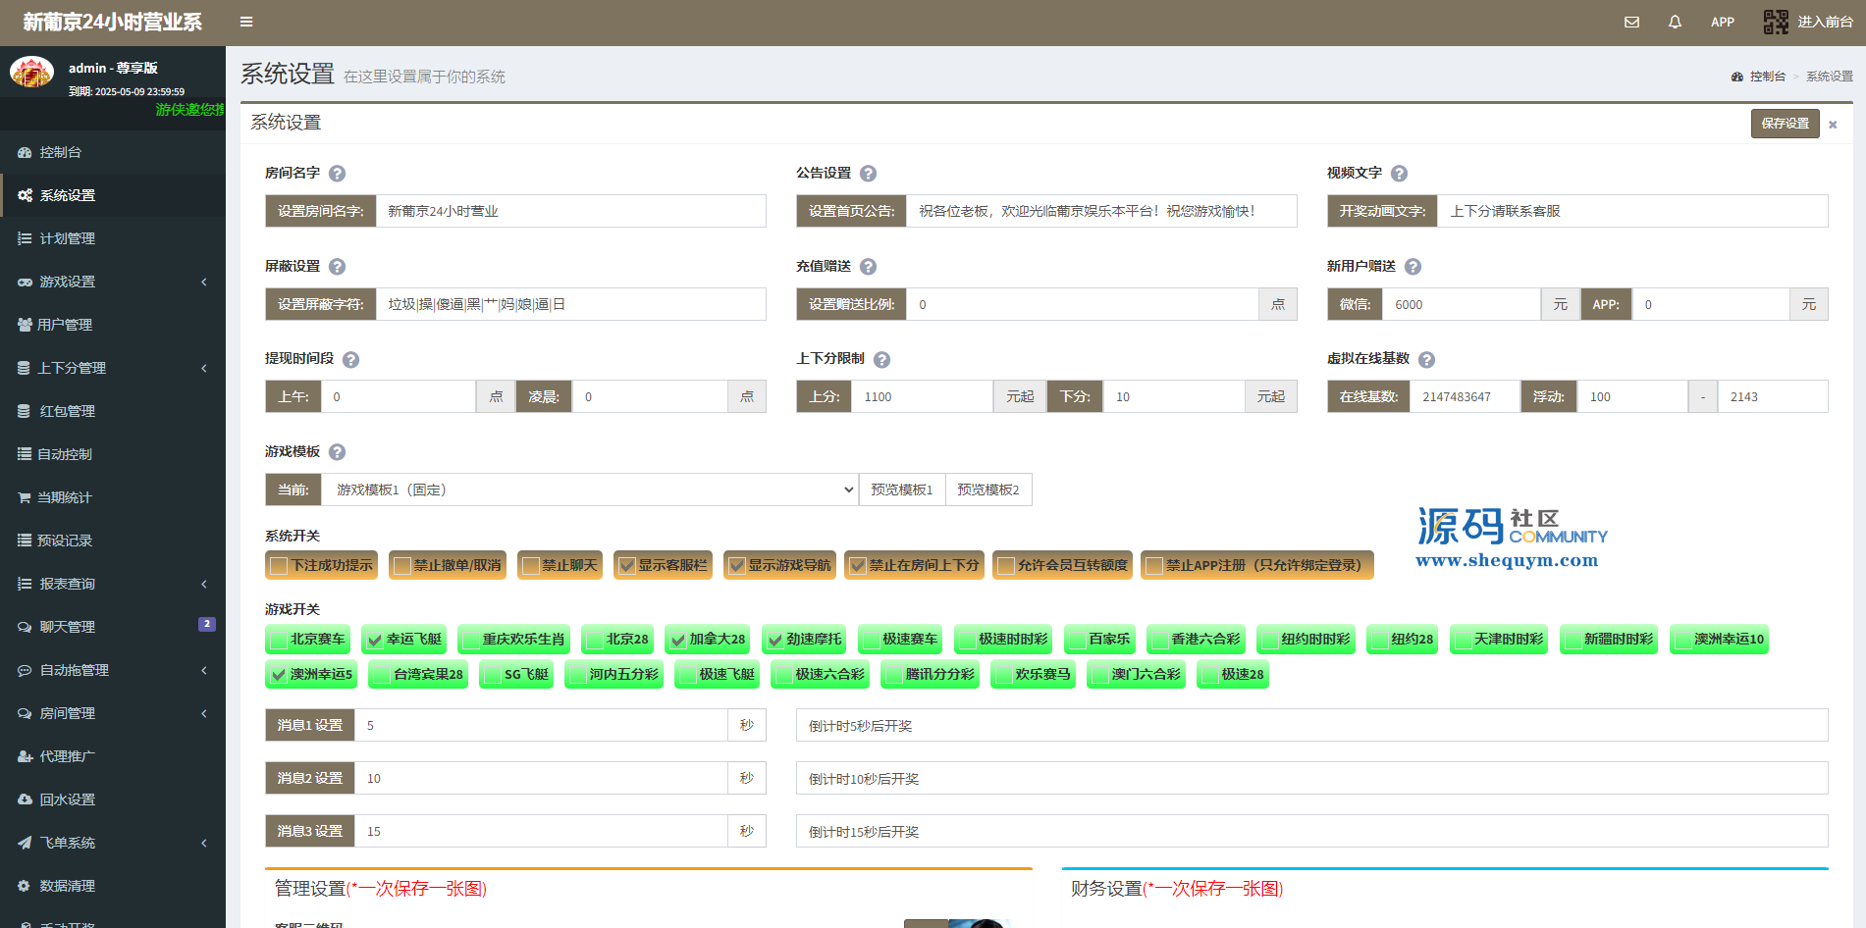This screenshot has width=1866, height=928.
Task: Click the 回水设置 cloud icon in sidebar
Action: (x=25, y=799)
